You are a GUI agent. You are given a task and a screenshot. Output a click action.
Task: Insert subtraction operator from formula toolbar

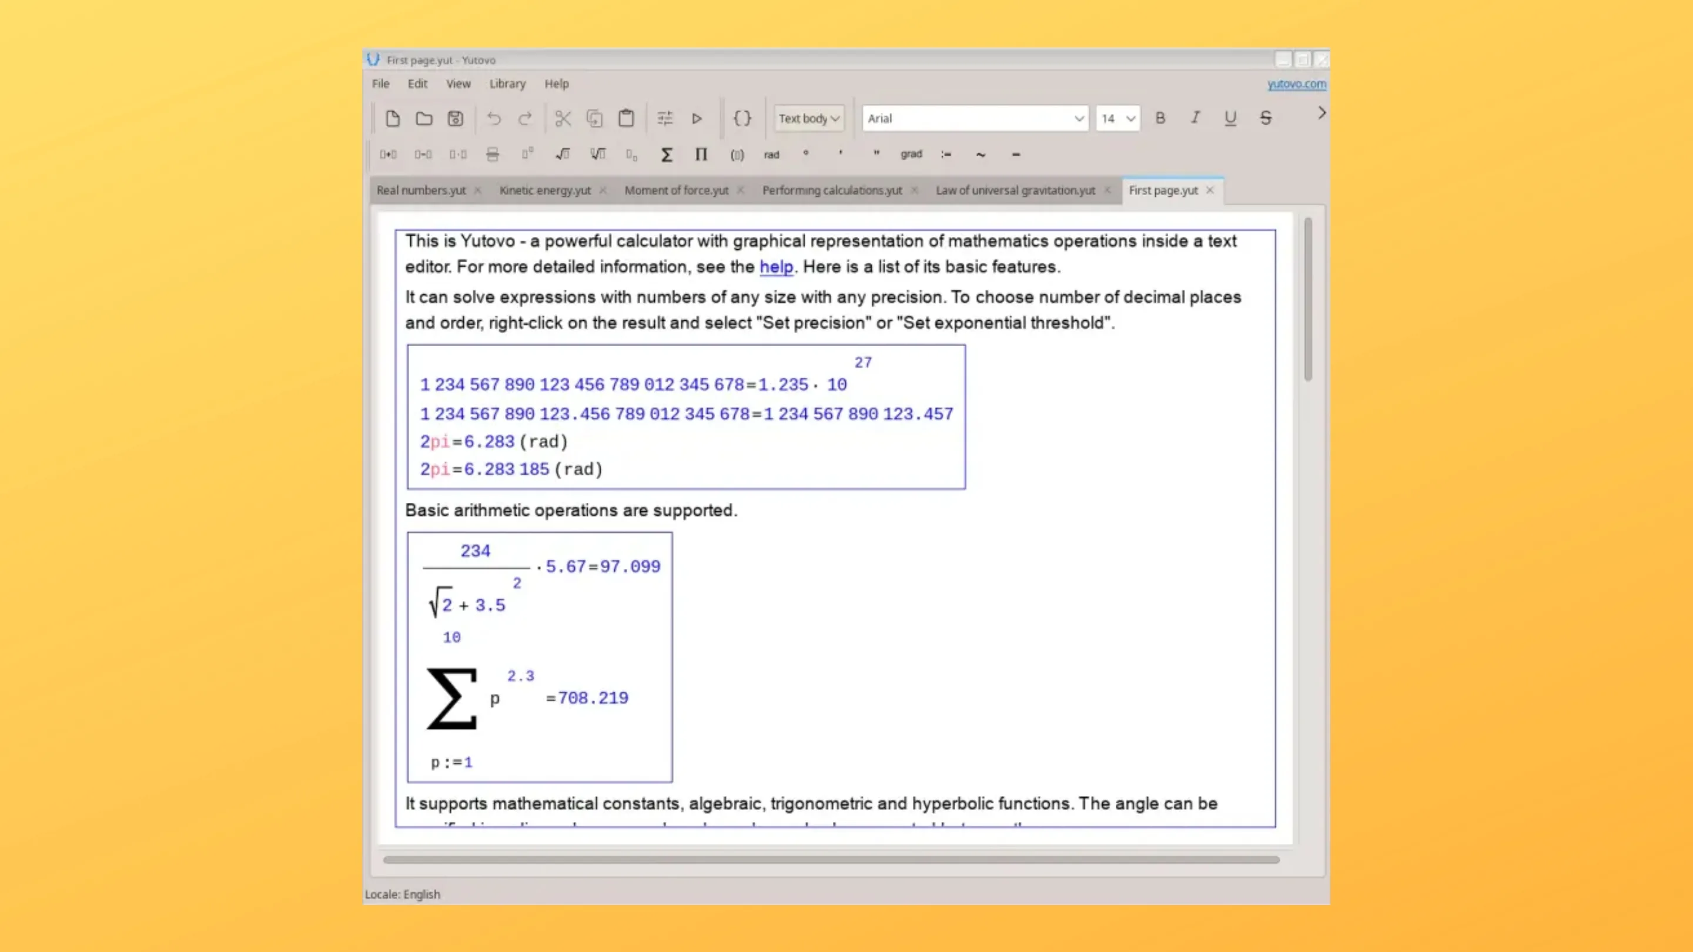pyautogui.click(x=423, y=155)
